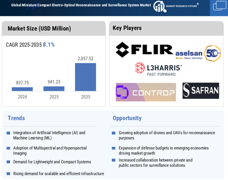Click Adoption of Multispectral and Hyperspectral Imaging text

click(x=50, y=150)
